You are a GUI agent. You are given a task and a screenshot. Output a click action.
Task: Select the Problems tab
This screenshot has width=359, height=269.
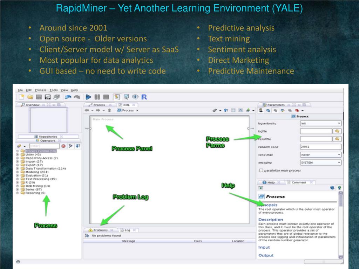pos(101,230)
